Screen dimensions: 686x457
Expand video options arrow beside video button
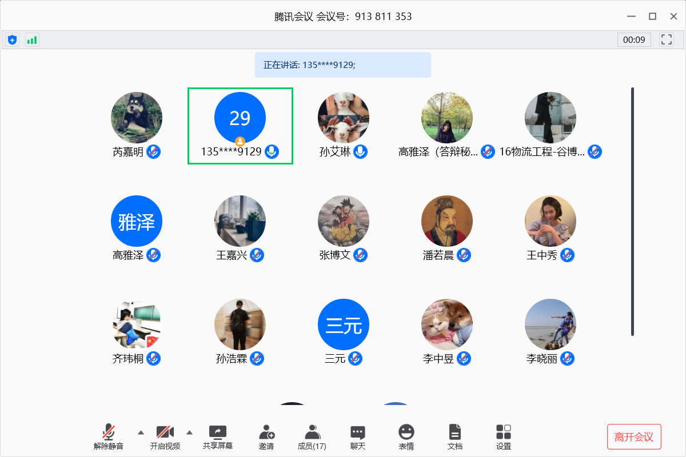coord(190,432)
